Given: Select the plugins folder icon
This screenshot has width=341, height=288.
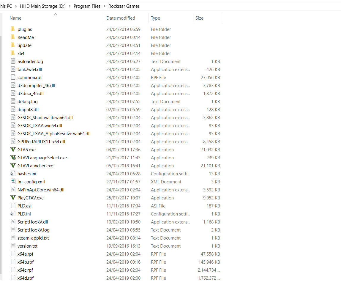Looking at the screenshot, I should tap(13, 29).
